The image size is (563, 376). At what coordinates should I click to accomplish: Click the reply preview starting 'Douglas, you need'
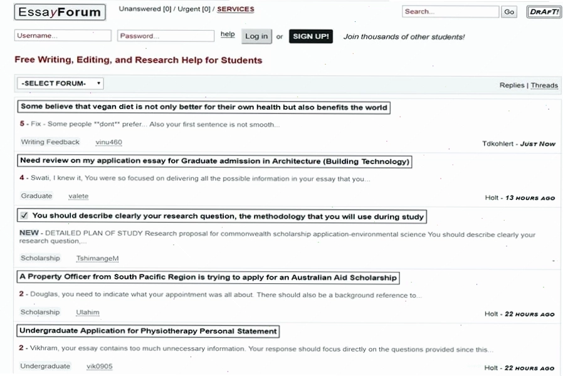pyautogui.click(x=226, y=295)
